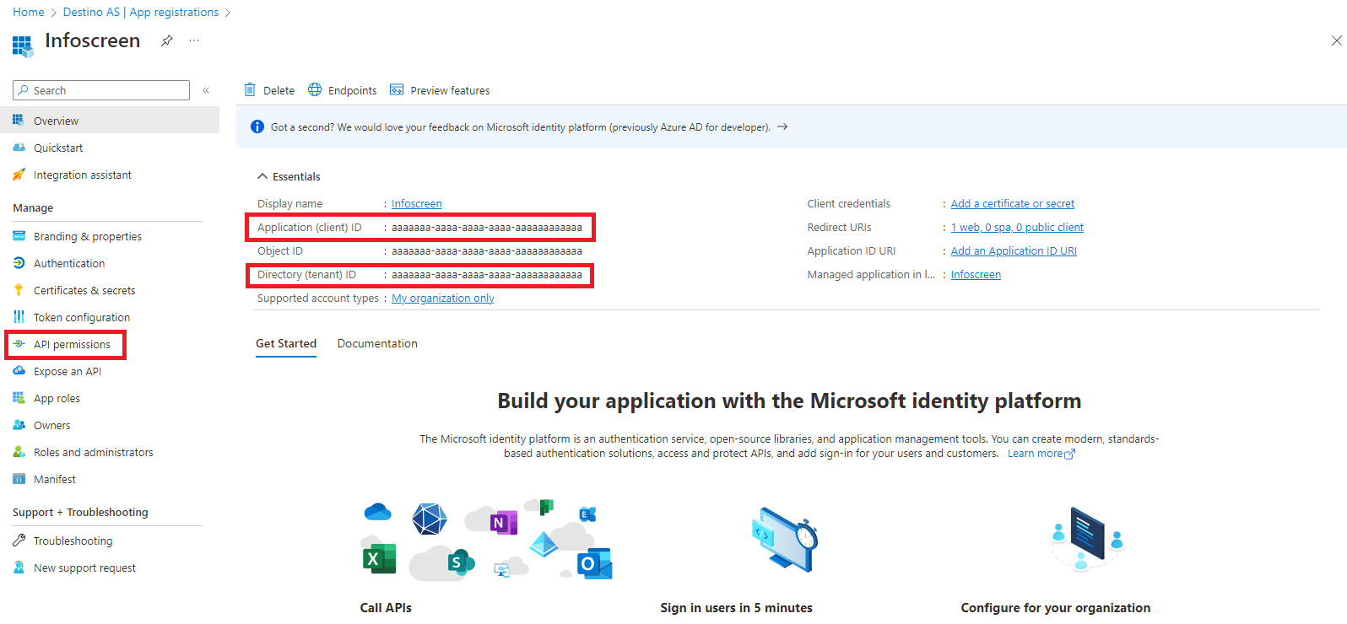Click the Learn more link
The width and height of the screenshot is (1347, 624).
click(1041, 454)
